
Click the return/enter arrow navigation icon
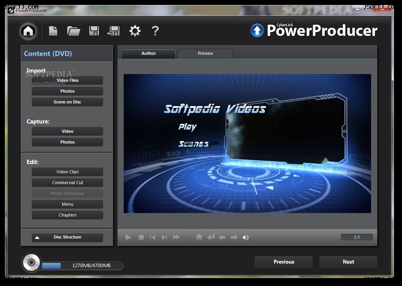[x=211, y=238]
